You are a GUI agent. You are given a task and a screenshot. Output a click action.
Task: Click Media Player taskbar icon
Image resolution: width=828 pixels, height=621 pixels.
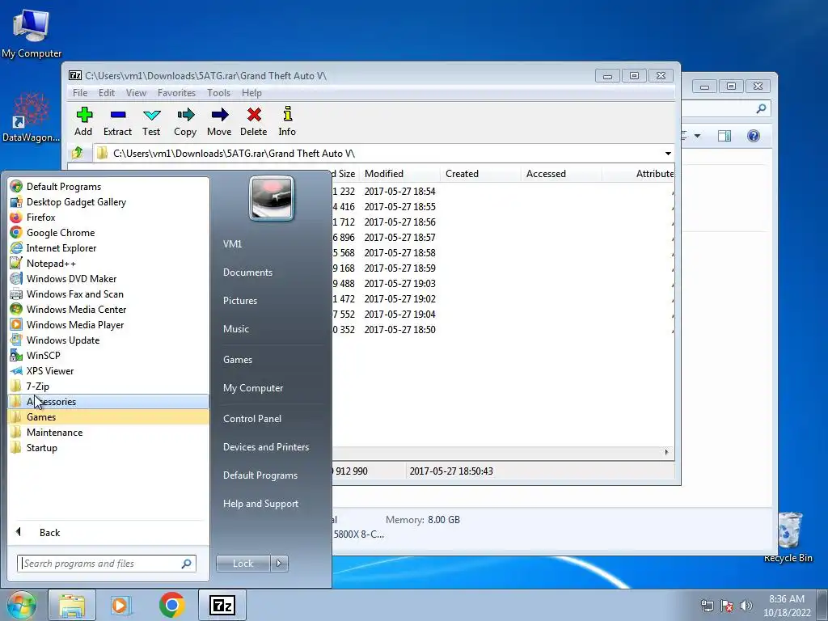click(121, 605)
